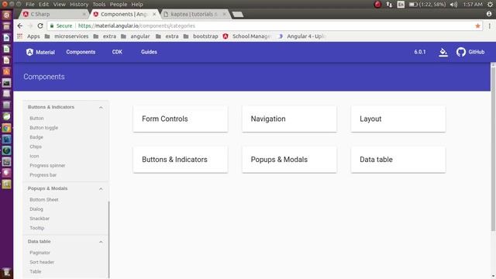Go back with the browser back arrow
Screen dimensions: 496x279
pos(20,26)
